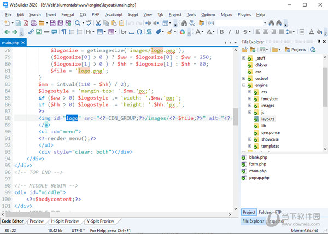Toggle the File Explorer panel pin

tap(319, 42)
